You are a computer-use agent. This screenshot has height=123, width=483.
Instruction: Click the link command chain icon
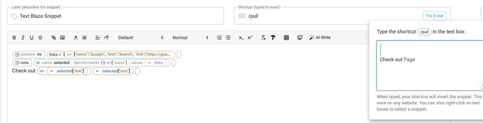(x=42, y=71)
